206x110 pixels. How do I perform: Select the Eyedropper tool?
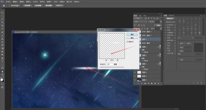click(2, 29)
